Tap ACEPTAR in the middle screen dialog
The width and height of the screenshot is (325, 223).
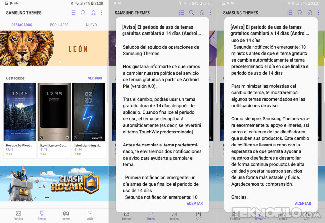coord(195,203)
